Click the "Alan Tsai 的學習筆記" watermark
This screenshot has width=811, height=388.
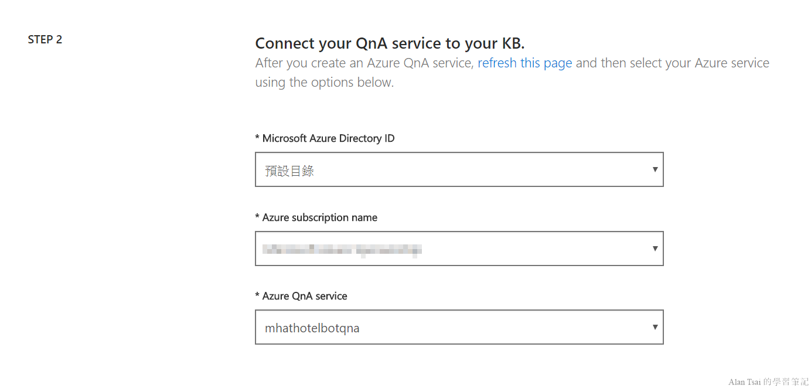(x=768, y=382)
